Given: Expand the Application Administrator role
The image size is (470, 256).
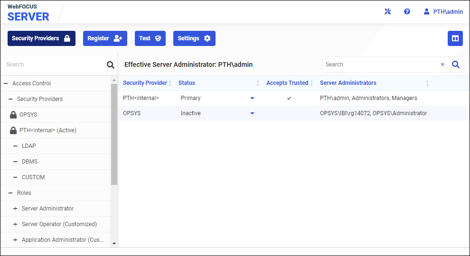Looking at the screenshot, I should point(15,240).
